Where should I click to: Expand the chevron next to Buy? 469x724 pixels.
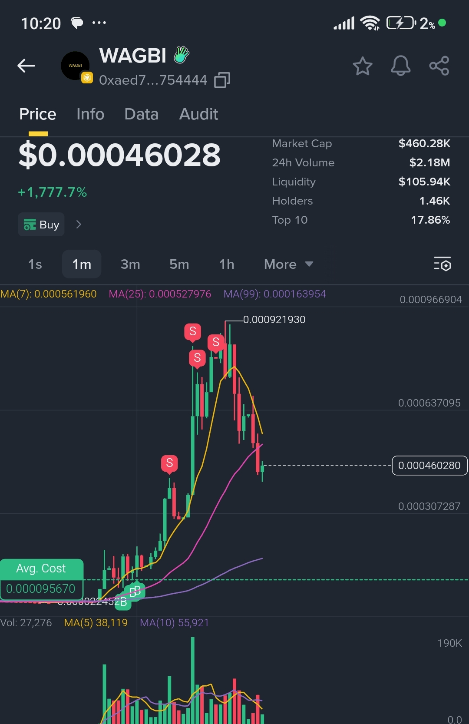(x=79, y=225)
